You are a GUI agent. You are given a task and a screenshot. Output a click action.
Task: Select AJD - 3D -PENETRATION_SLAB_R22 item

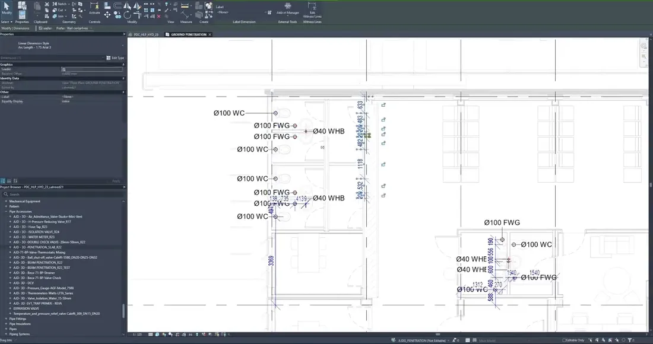pos(37,247)
